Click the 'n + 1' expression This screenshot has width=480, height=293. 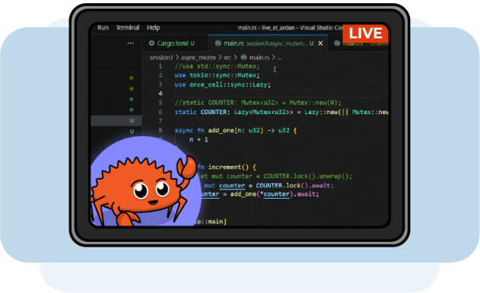coord(199,139)
